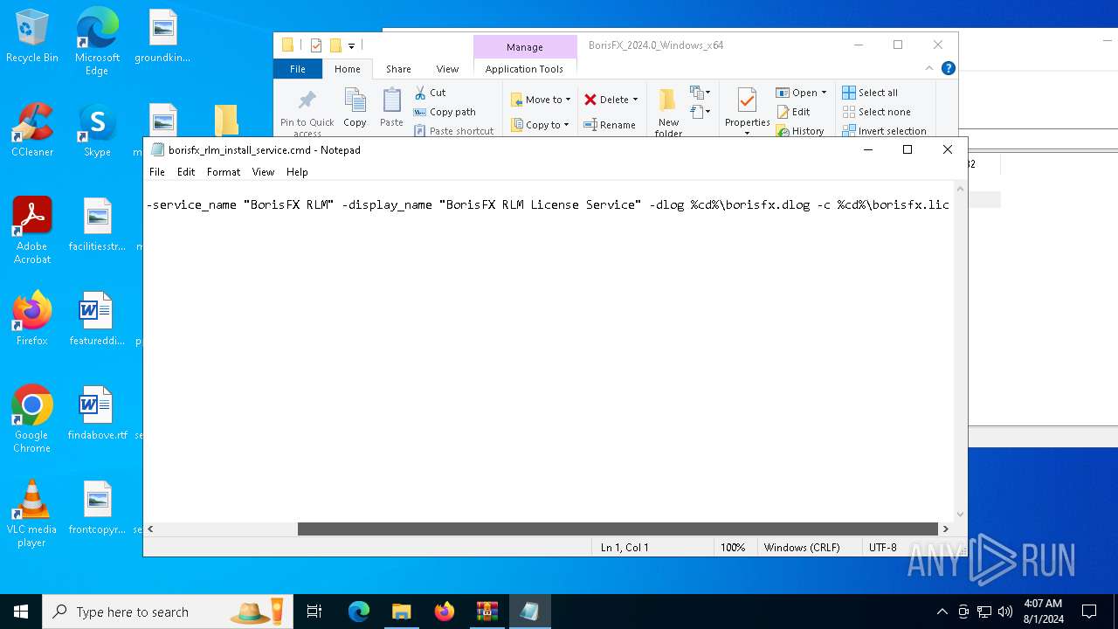Open the Recycle Bin desktop icon
The image size is (1118, 629).
[x=32, y=37]
